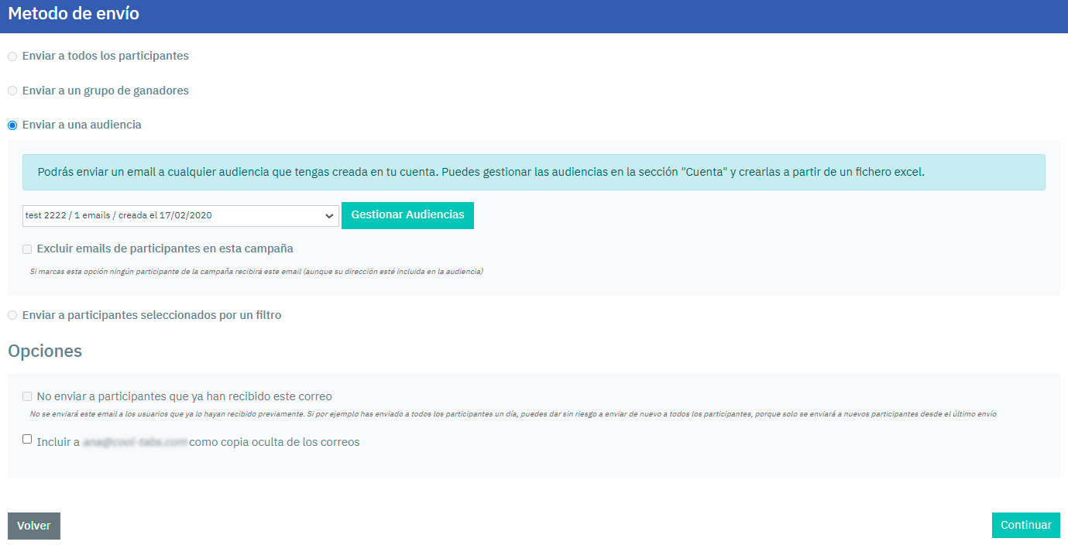Click the 'como copia oculta de los correos' label

click(274, 443)
